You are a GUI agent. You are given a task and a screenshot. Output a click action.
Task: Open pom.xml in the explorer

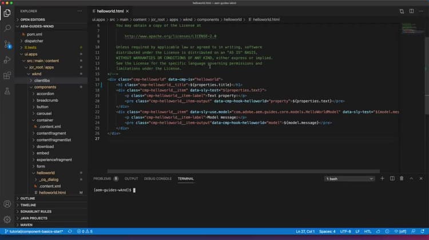pos(34,34)
